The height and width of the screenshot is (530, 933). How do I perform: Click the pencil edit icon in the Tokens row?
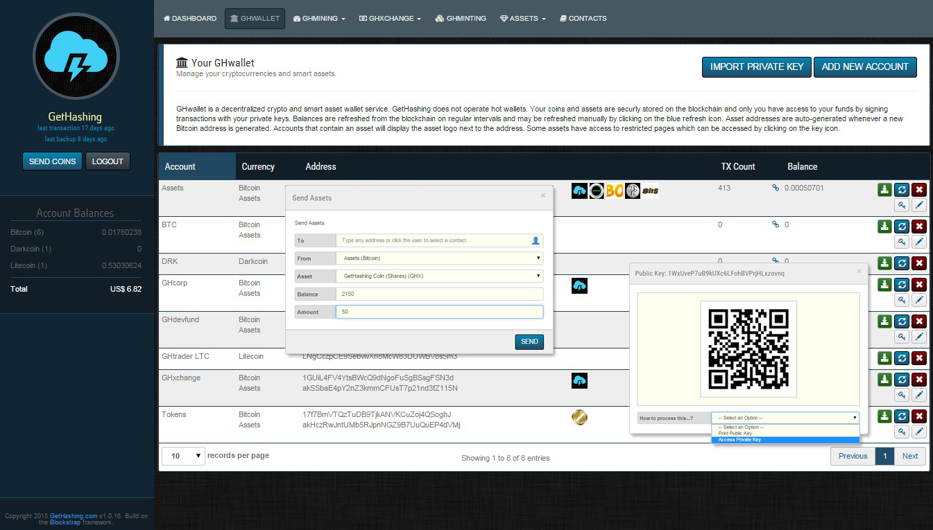(919, 432)
